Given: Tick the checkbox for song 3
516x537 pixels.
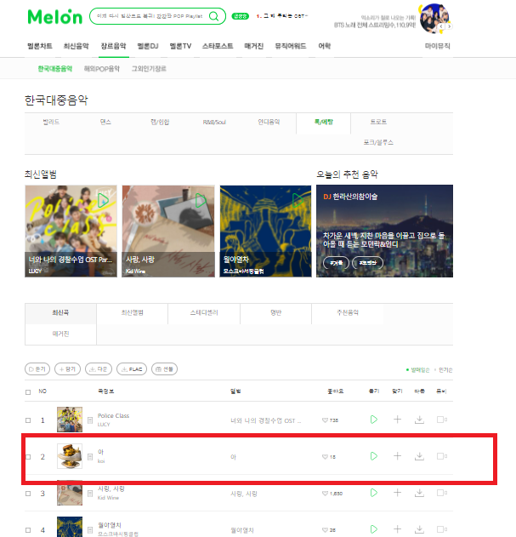Looking at the screenshot, I should [x=28, y=494].
